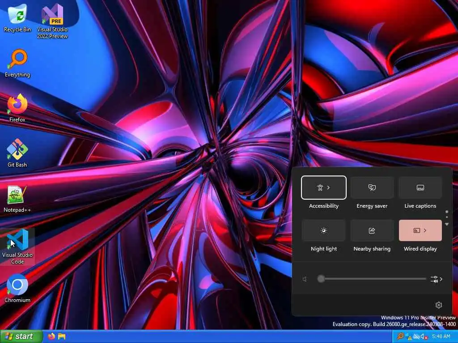Screen dimensions: 458x343
Task: Go to next quick settings page arrow
Action: [x=447, y=224]
